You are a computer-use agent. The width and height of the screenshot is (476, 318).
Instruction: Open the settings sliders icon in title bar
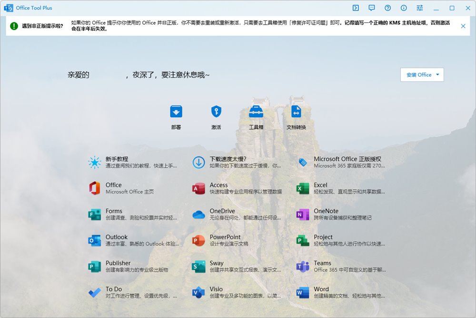point(420,8)
